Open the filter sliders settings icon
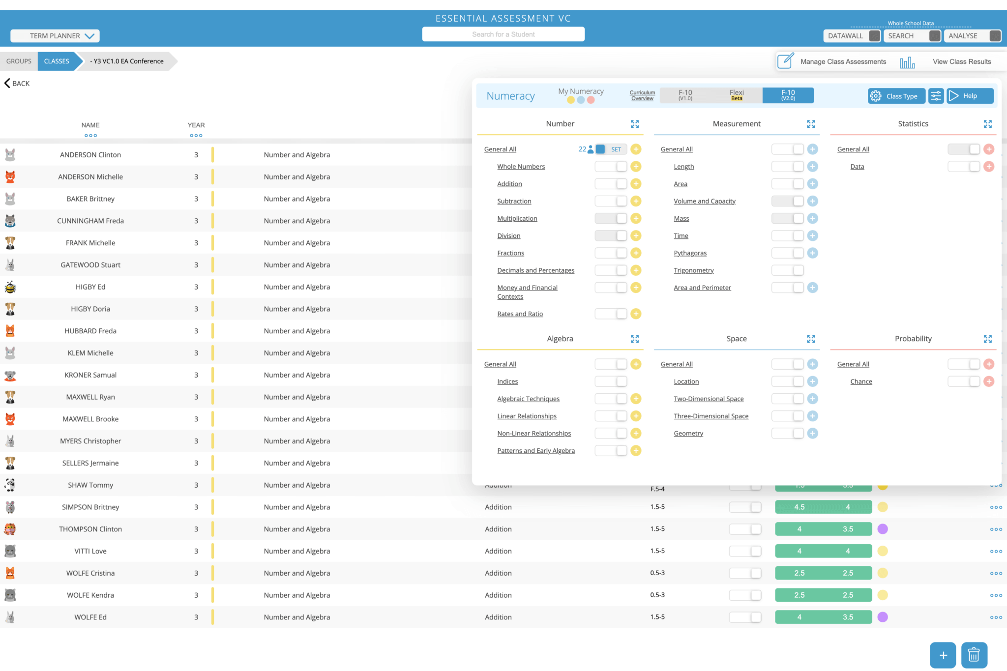Screen dimensions: 1007x671 point(936,96)
